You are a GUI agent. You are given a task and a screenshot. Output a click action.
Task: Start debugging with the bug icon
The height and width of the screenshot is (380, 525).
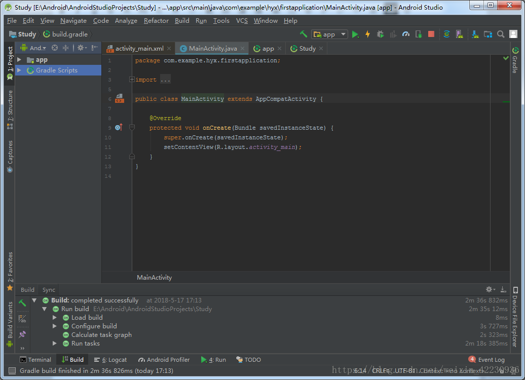[x=381, y=34]
